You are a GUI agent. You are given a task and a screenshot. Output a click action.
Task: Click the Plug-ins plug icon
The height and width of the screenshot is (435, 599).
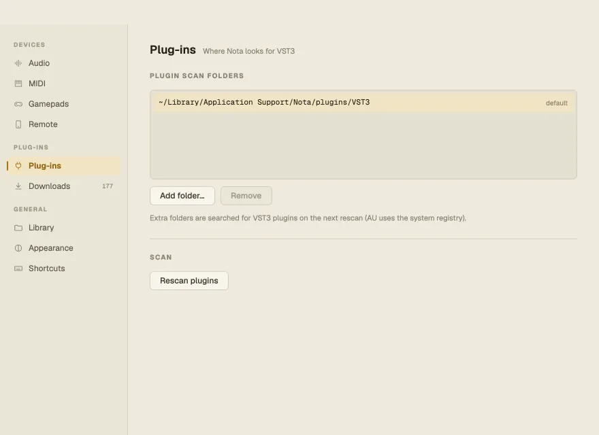[x=18, y=166]
